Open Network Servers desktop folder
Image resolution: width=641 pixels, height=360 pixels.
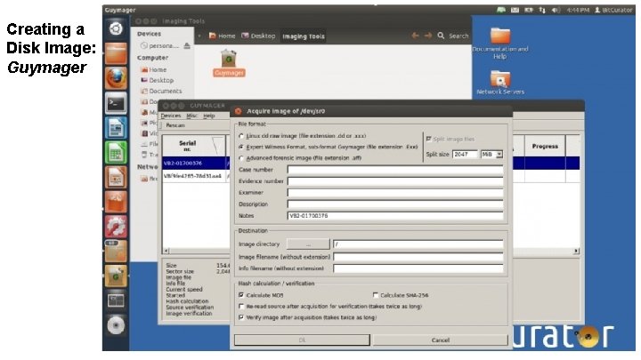click(x=500, y=82)
